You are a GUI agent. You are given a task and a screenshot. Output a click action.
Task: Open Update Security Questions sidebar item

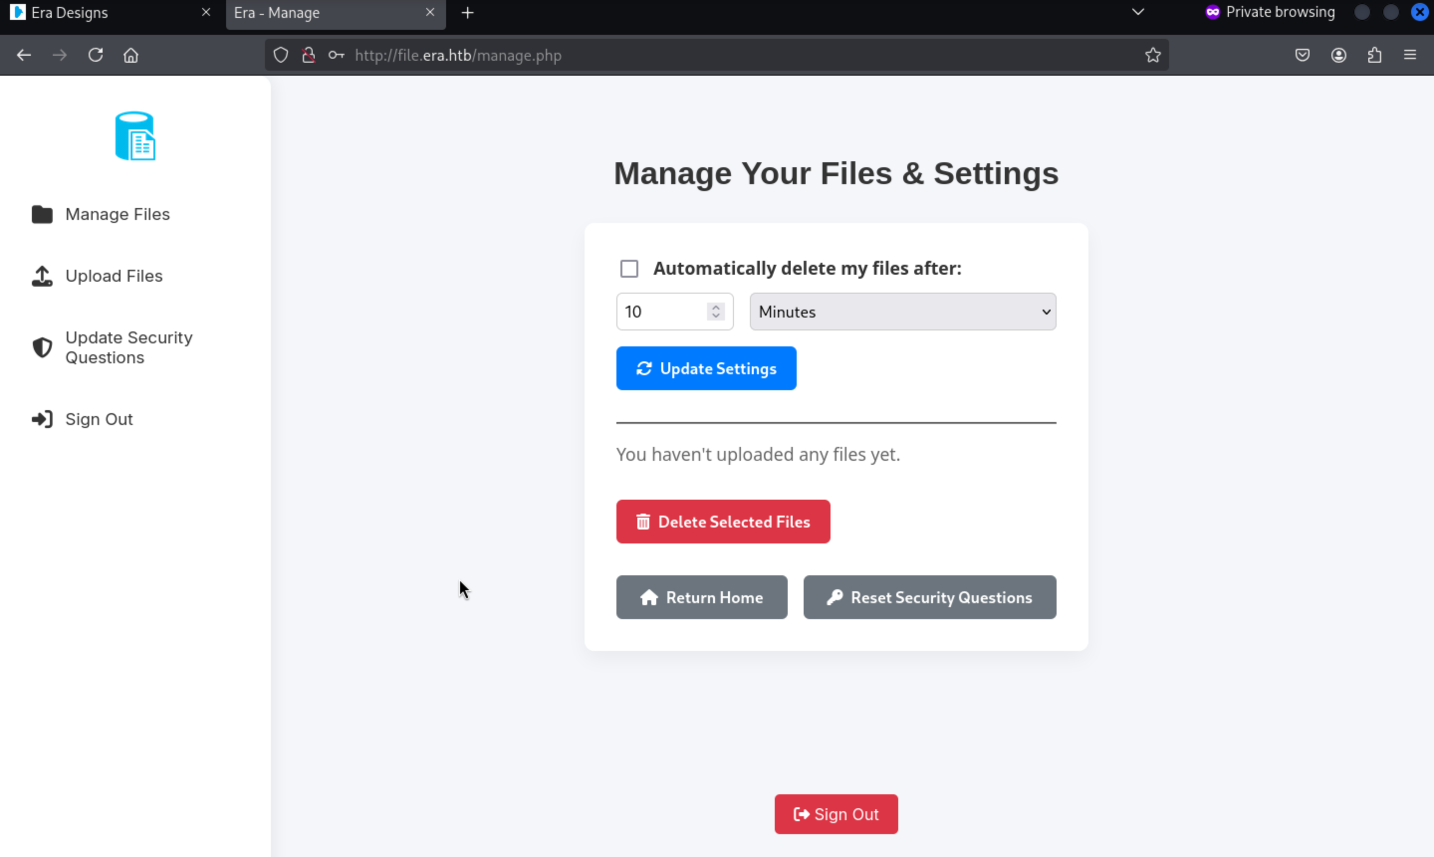(x=128, y=347)
